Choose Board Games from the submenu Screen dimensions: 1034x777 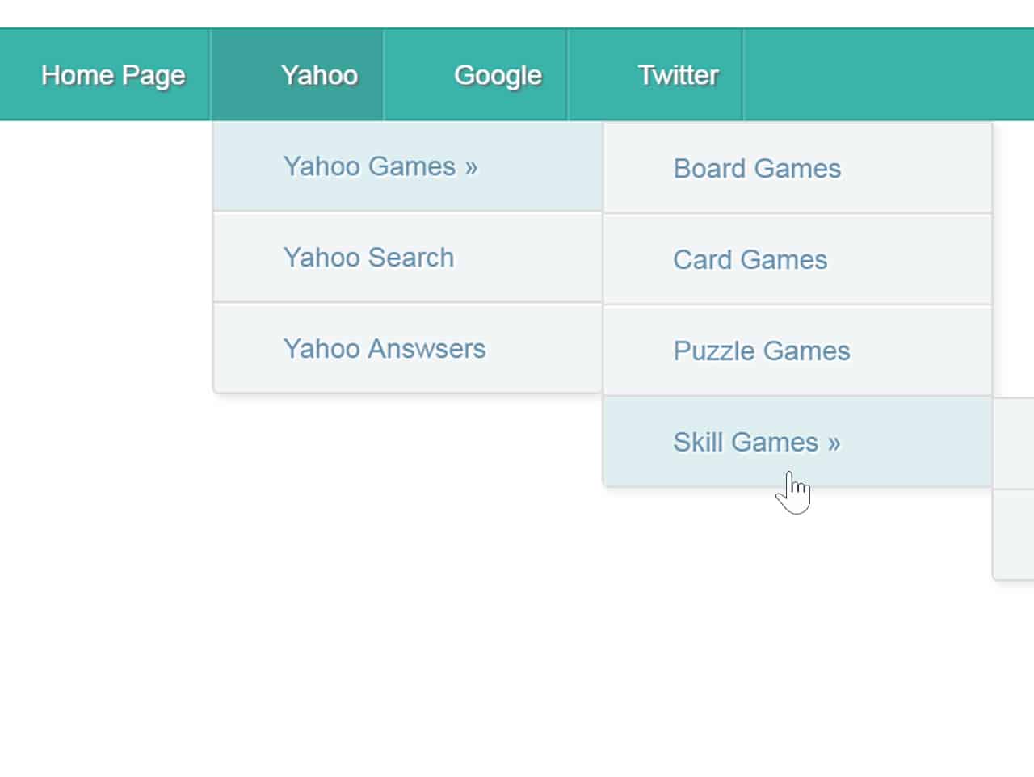(x=757, y=169)
